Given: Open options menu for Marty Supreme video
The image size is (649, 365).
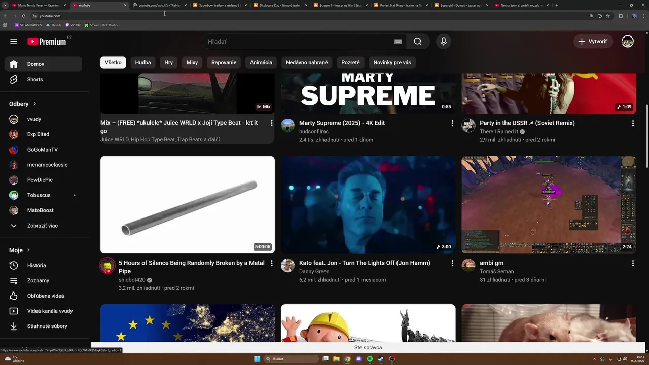Looking at the screenshot, I should tap(452, 123).
